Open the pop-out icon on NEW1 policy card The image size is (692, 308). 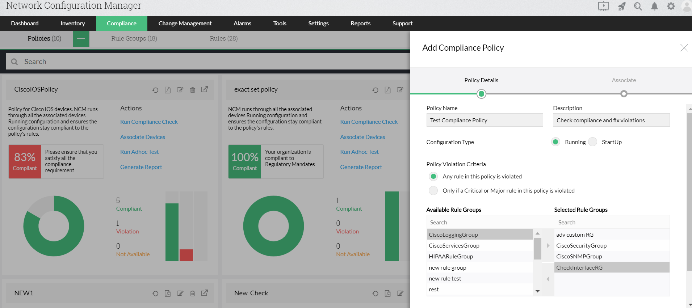[x=205, y=293]
